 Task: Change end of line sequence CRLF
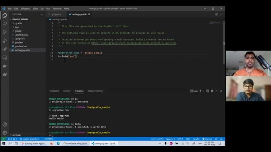[188, 139]
